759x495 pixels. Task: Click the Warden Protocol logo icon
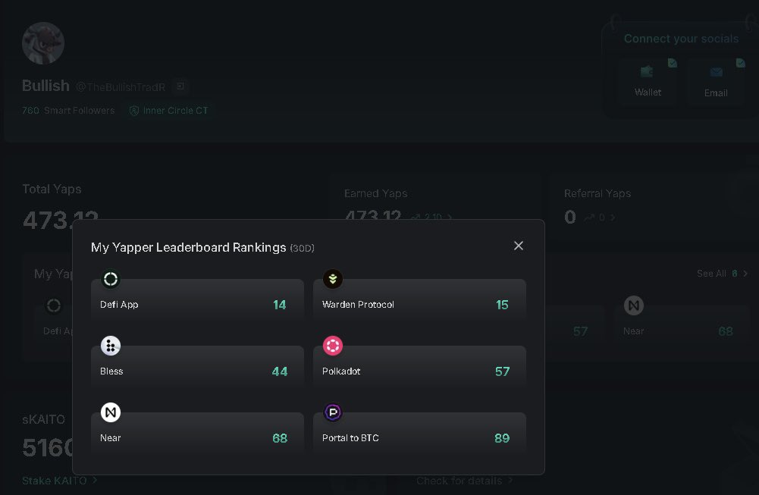coord(333,279)
